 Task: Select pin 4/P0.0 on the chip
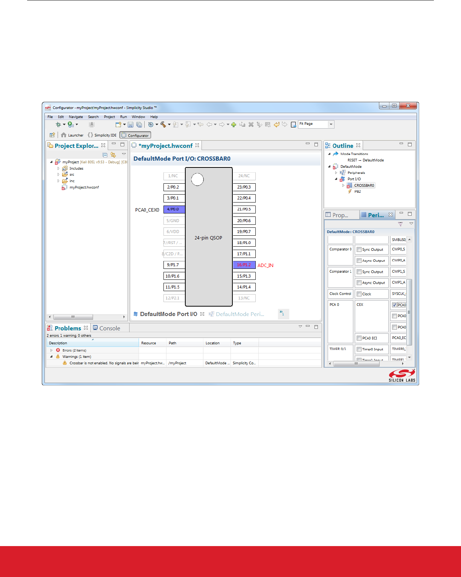(174, 209)
